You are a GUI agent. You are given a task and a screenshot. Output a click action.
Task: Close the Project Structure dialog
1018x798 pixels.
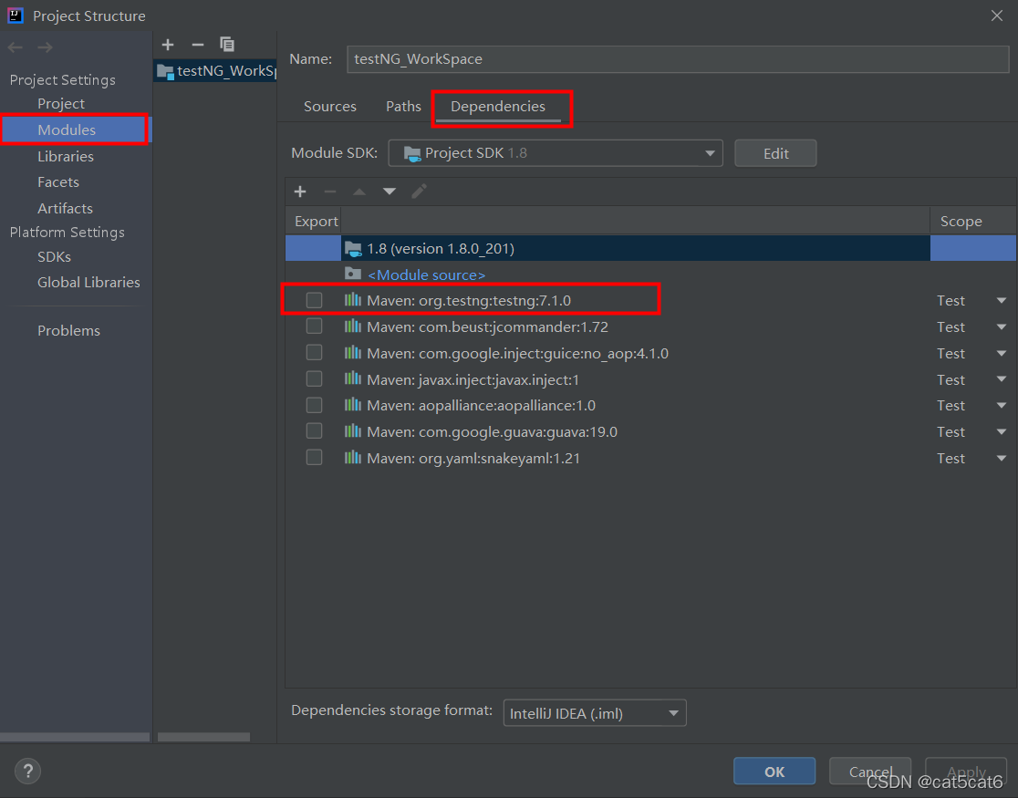point(997,16)
